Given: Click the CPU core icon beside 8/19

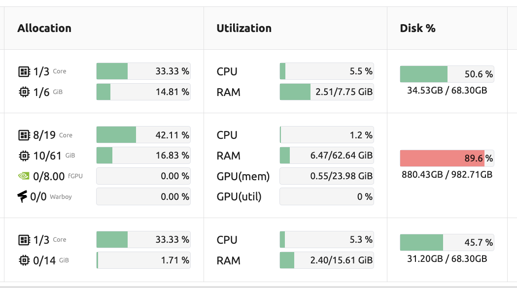Looking at the screenshot, I should tap(24, 135).
